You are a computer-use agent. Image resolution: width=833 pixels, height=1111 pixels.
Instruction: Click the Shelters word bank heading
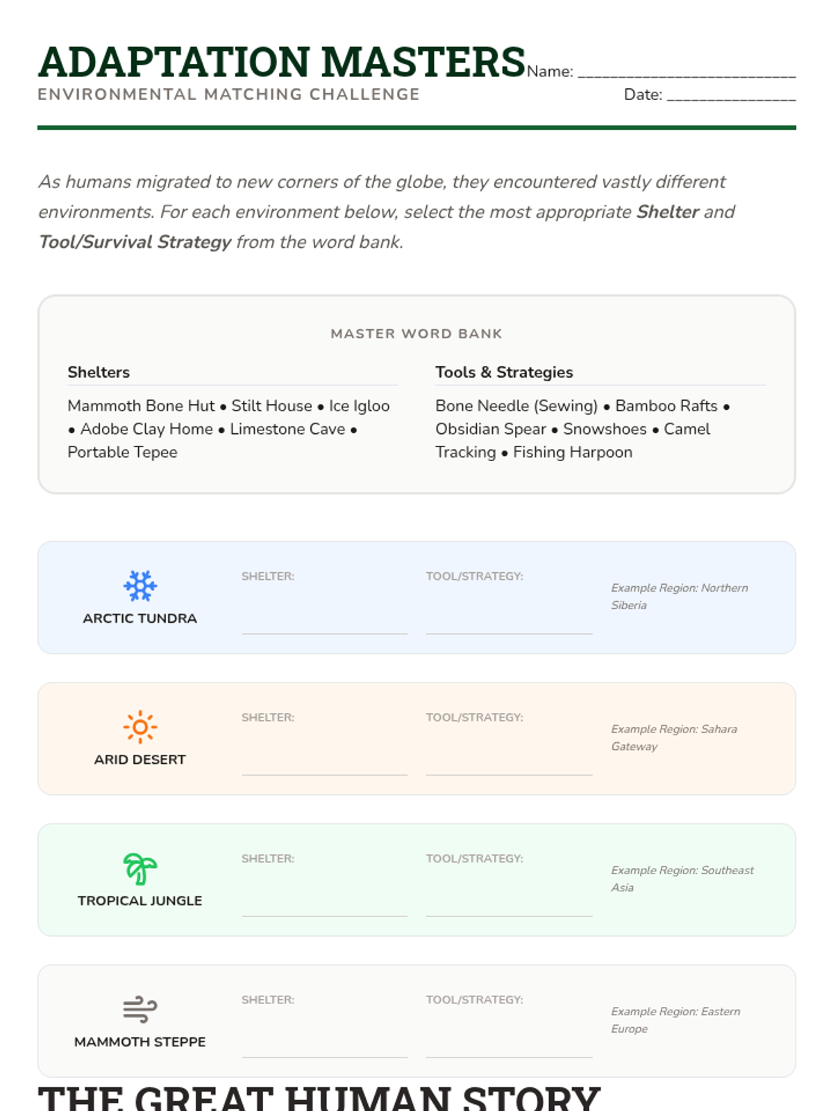pos(99,372)
